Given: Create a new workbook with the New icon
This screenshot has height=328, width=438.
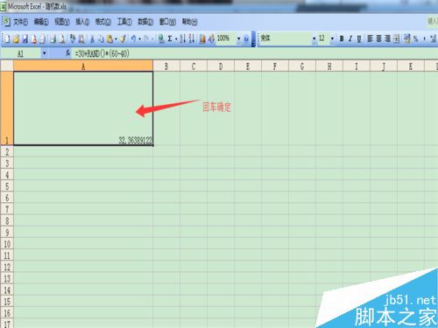Looking at the screenshot, I should 7,38.
